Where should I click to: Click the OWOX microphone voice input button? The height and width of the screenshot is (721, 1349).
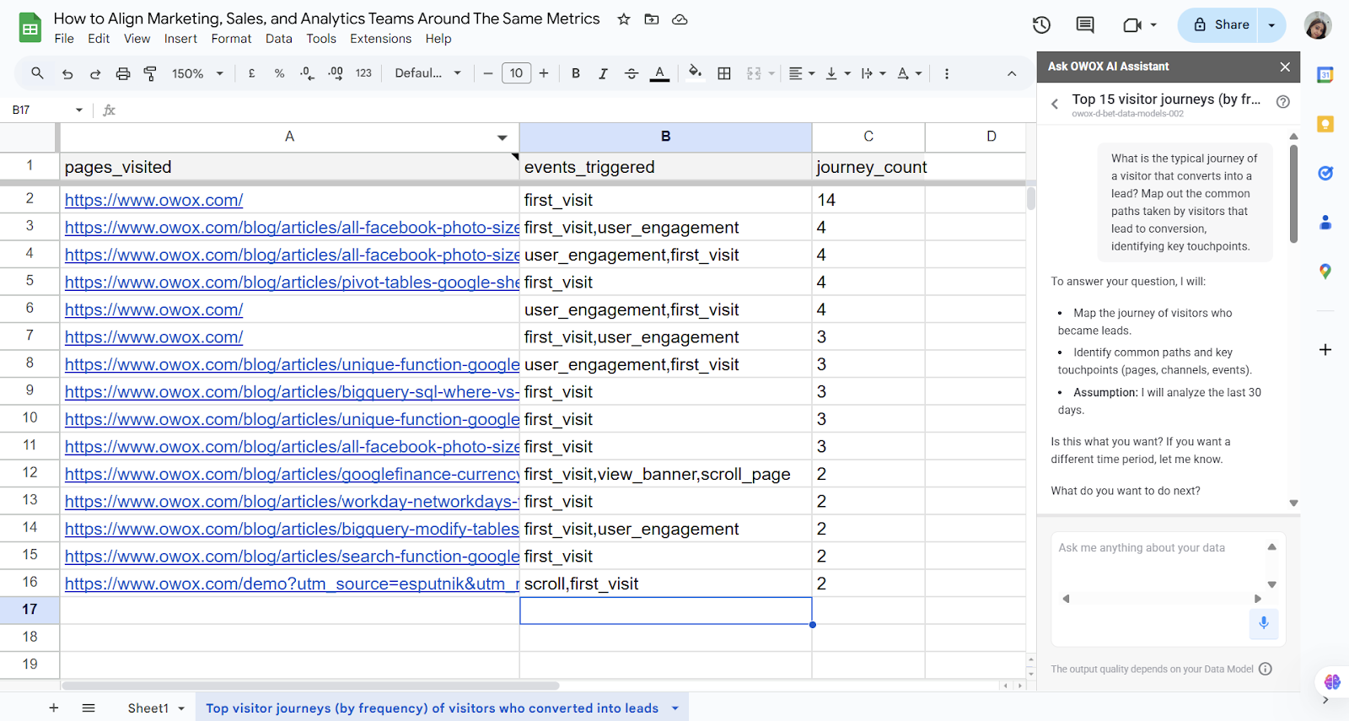[x=1264, y=623]
